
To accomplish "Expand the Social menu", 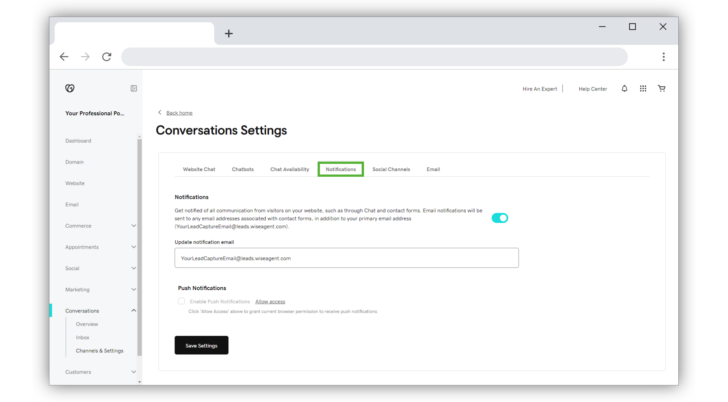I will [134, 268].
